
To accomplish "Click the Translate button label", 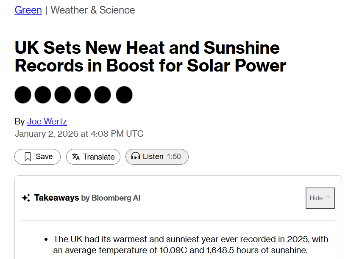I will (99, 157).
